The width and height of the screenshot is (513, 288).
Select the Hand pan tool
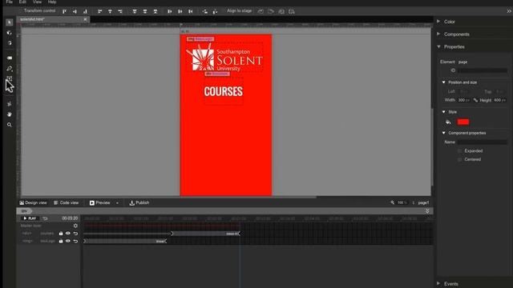point(9,114)
